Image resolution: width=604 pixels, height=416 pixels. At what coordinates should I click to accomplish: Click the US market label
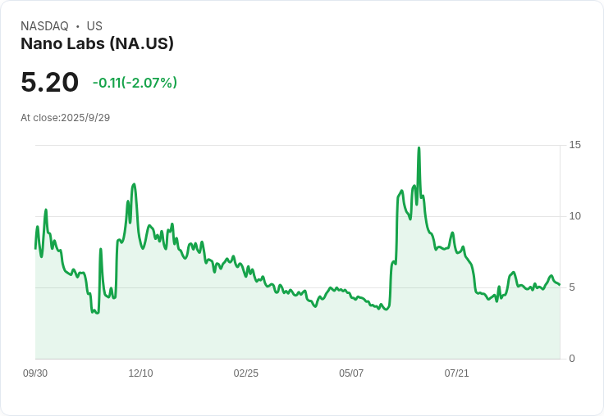coord(94,26)
